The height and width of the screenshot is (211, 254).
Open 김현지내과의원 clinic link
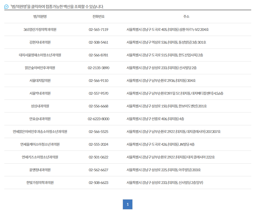pos(40,42)
